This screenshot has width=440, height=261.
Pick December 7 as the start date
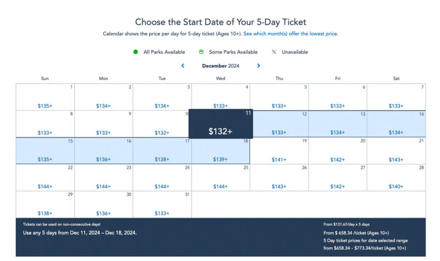[x=396, y=97]
